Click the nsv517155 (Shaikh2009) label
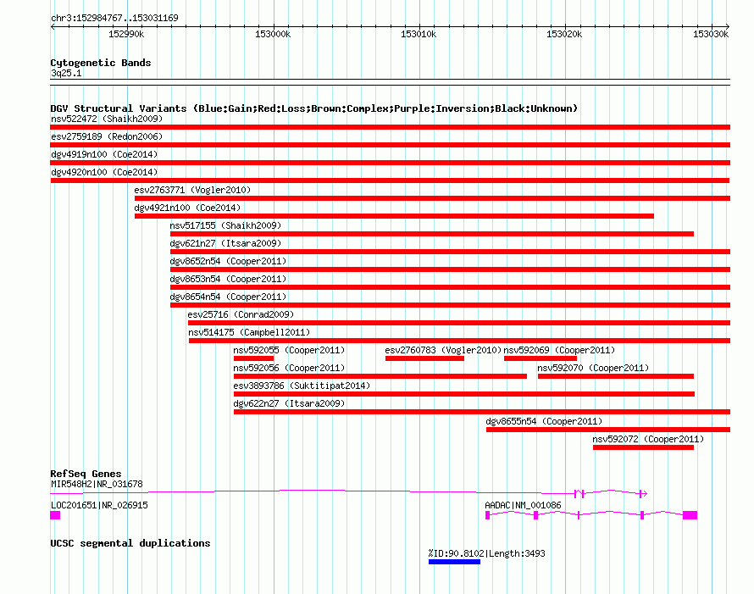 pos(225,225)
